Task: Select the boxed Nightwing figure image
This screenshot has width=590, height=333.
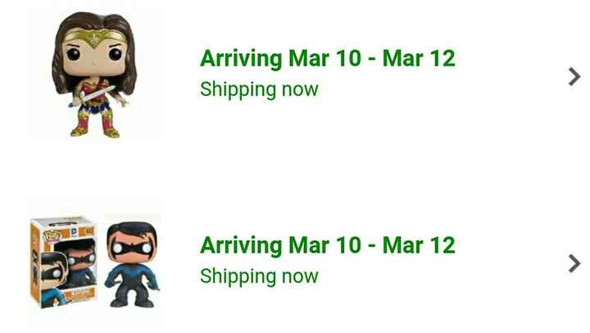Action: coord(64,265)
